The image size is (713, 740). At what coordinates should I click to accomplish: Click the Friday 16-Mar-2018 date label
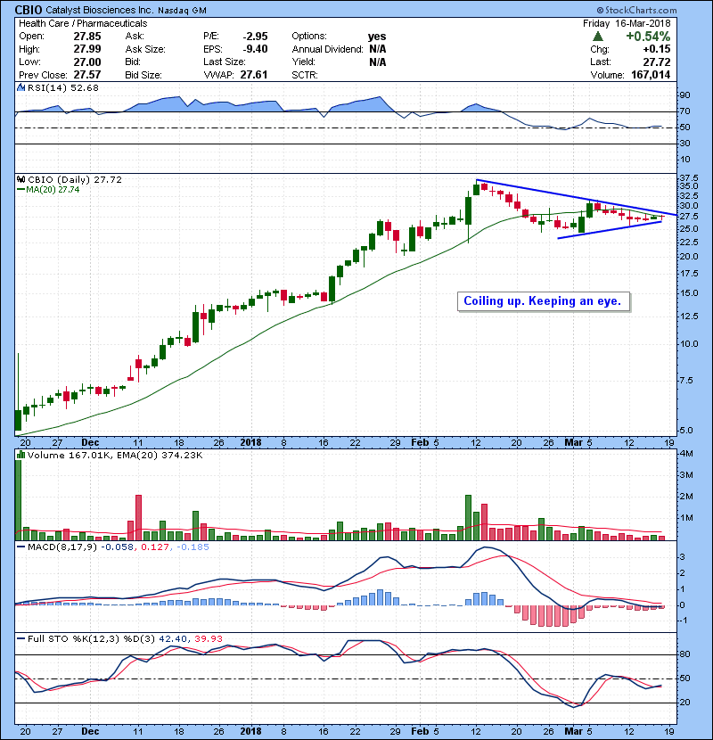[x=627, y=23]
